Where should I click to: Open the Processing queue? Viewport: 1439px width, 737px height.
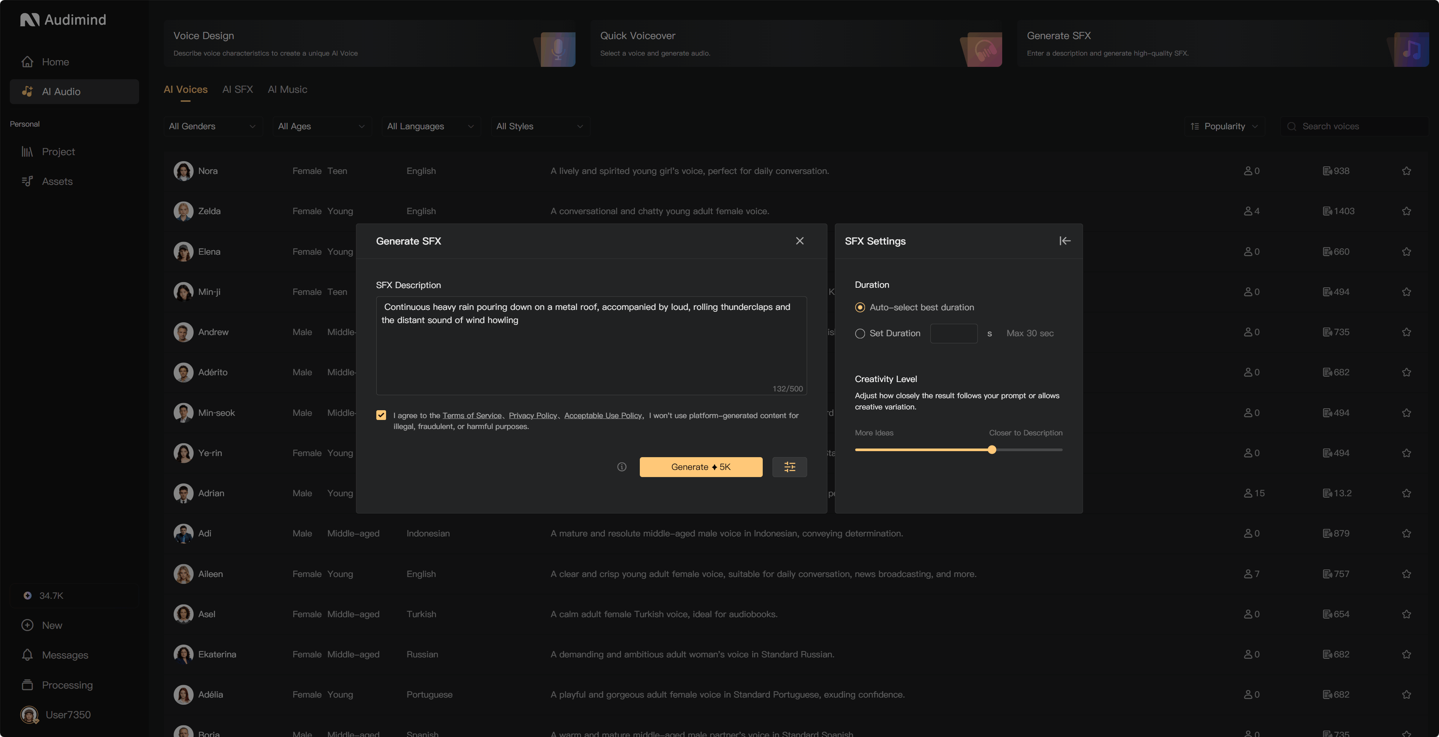tap(74, 685)
